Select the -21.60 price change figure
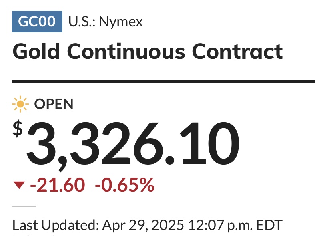The width and height of the screenshot is (315, 236). pos(58,185)
